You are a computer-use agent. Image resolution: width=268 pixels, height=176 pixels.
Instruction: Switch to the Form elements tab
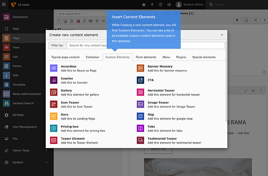click(x=146, y=57)
